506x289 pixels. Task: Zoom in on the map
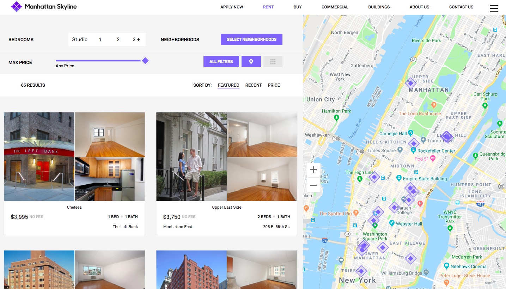point(313,170)
